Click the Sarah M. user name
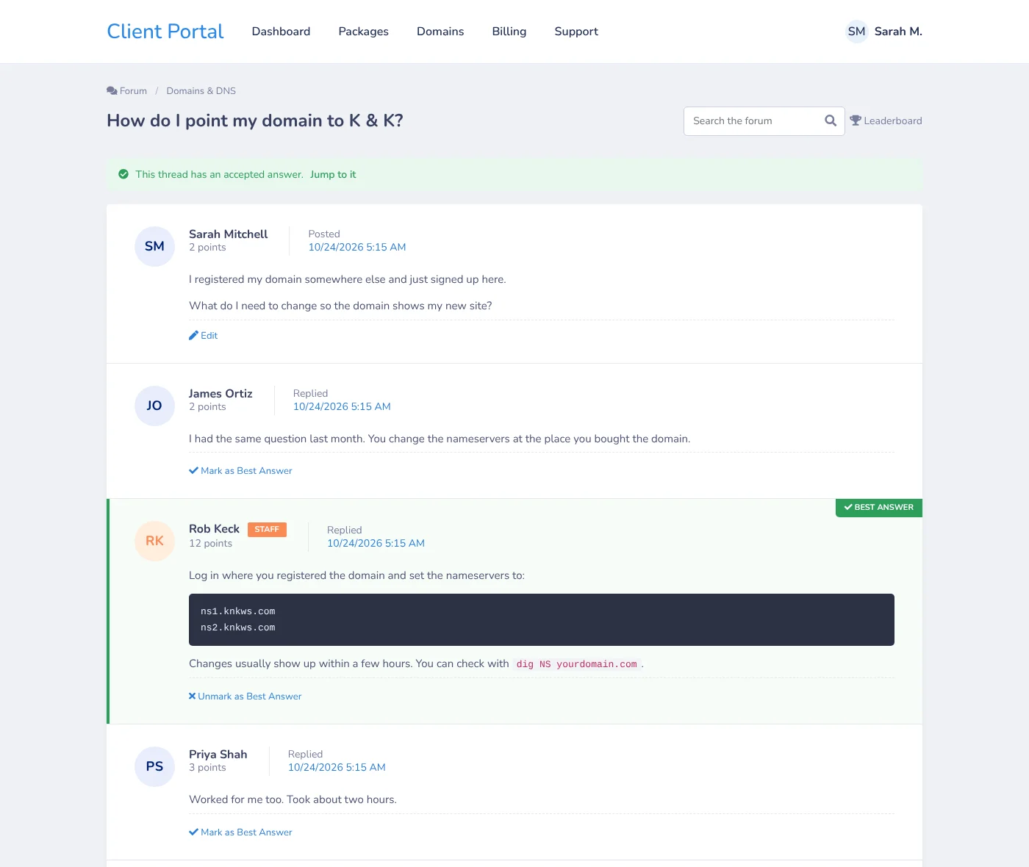 point(898,32)
